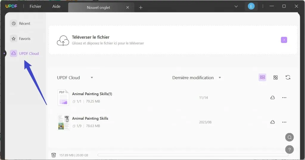The image size is (305, 160).
Task: Switch to list view layout
Action: [262, 77]
